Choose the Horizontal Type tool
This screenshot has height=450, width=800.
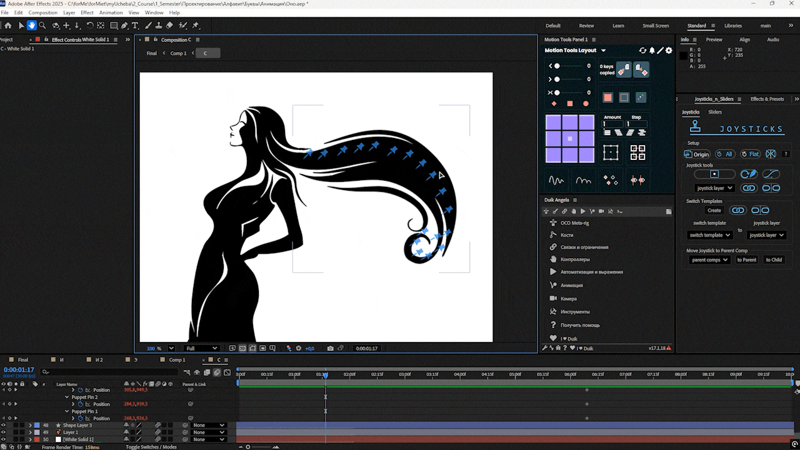(135, 26)
